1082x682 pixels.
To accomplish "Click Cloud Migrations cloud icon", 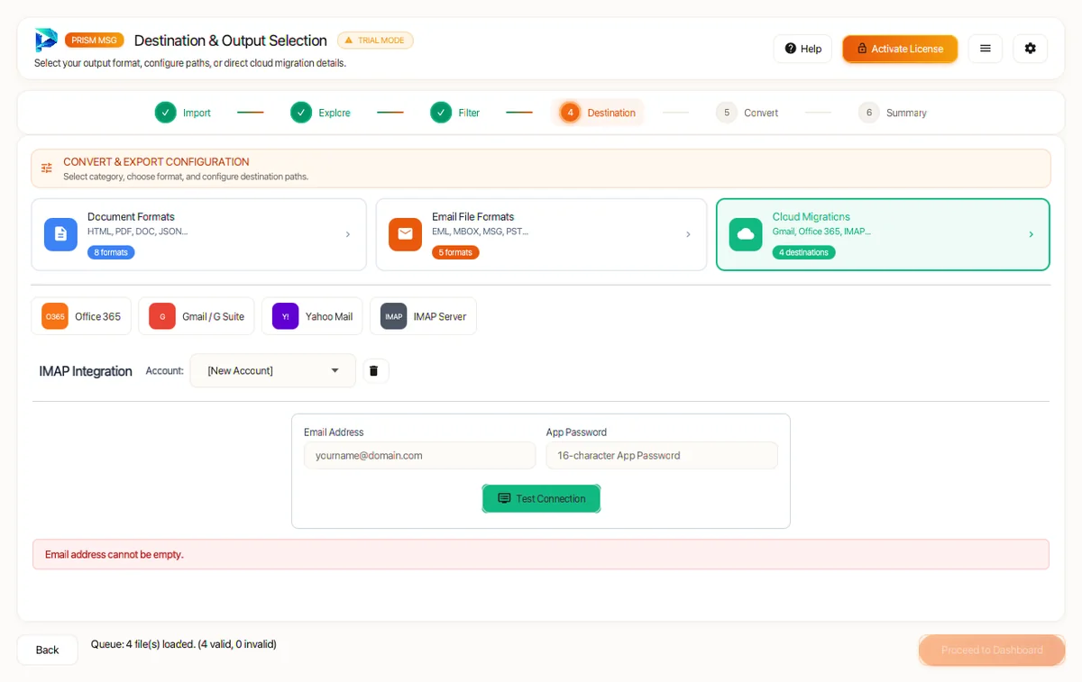I will pos(746,234).
